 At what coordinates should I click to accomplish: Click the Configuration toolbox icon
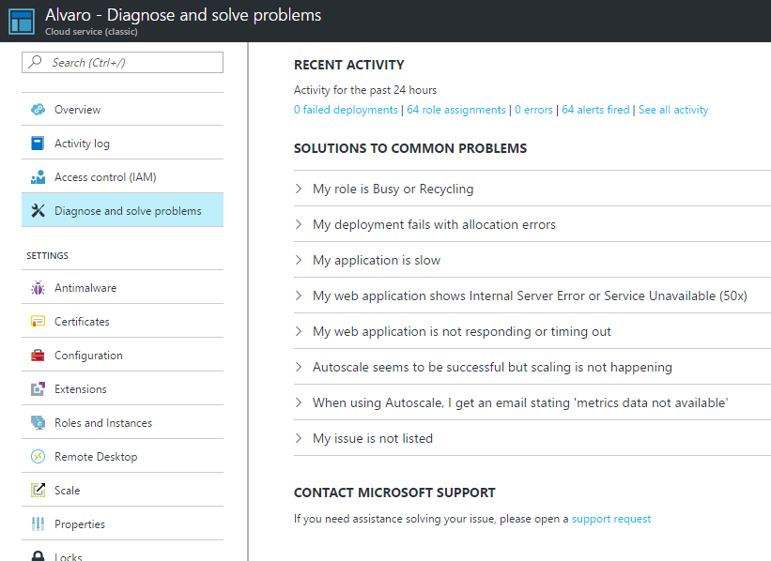[38, 356]
